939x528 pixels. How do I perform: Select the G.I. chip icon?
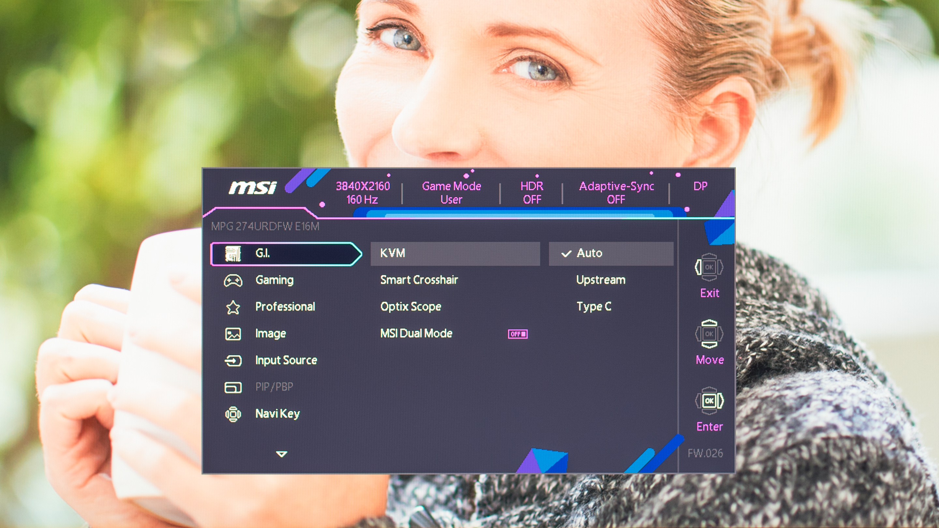[x=233, y=254]
